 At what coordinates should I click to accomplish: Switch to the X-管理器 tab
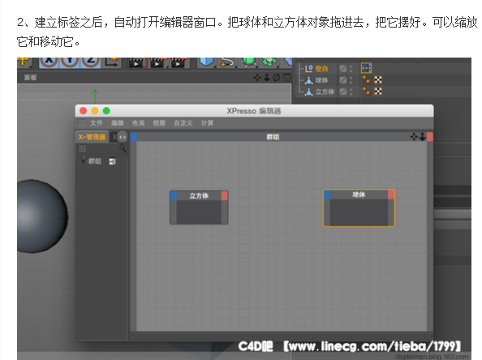pos(92,137)
